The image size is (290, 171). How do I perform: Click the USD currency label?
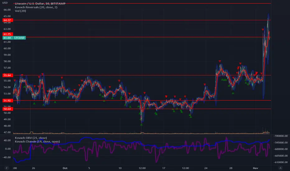[x=5, y=3]
